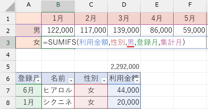Screen dimensions: 208x109
Task: Select row 4 header
Action: click(x=8, y=54)
